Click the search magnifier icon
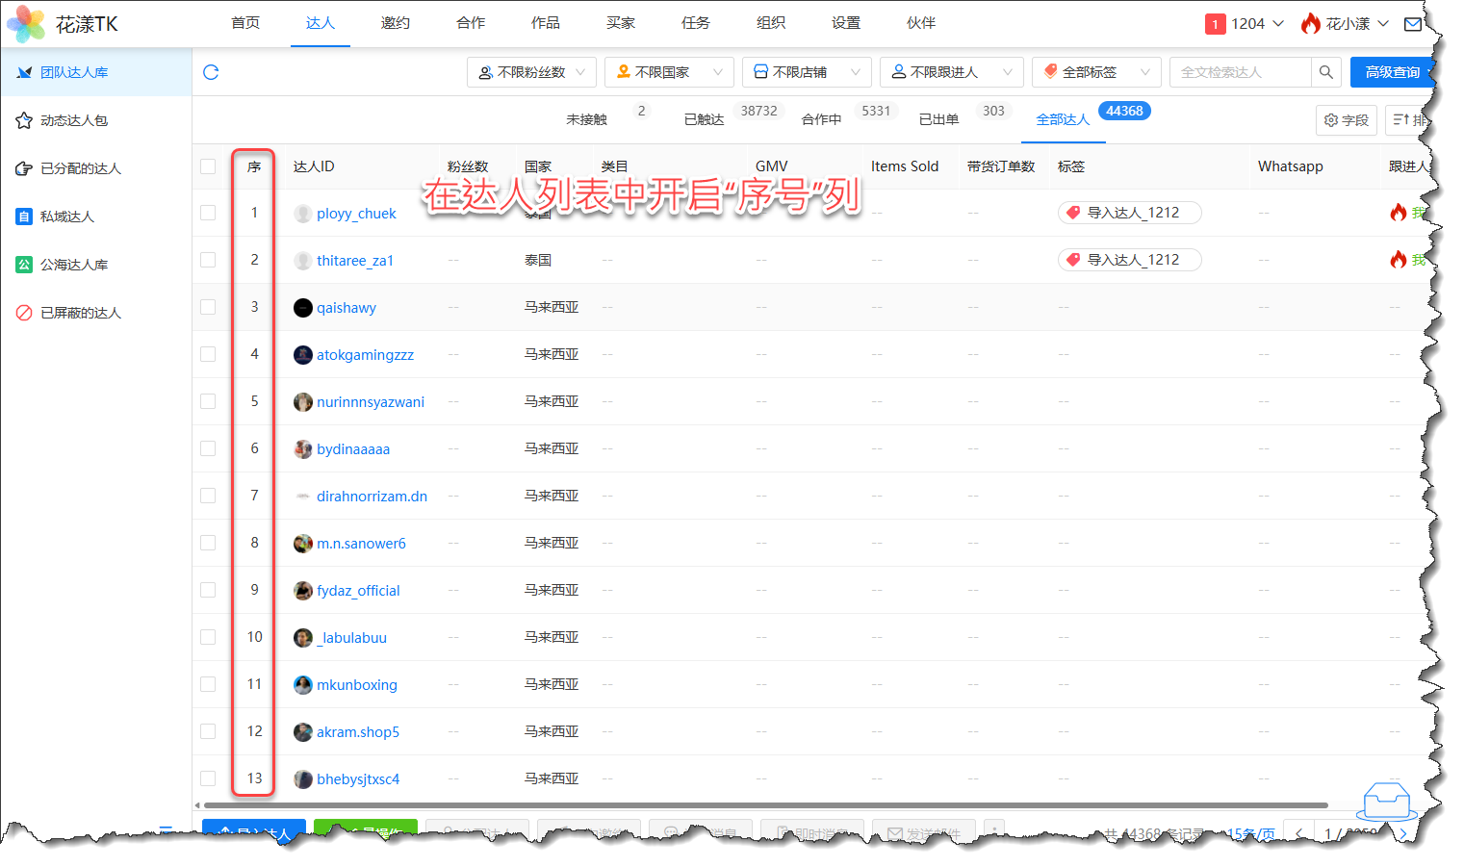1464x867 pixels. coord(1325,72)
